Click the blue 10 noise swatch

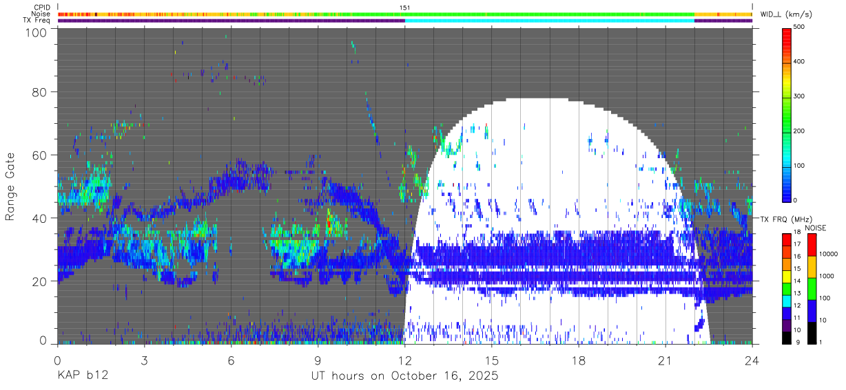(x=813, y=310)
